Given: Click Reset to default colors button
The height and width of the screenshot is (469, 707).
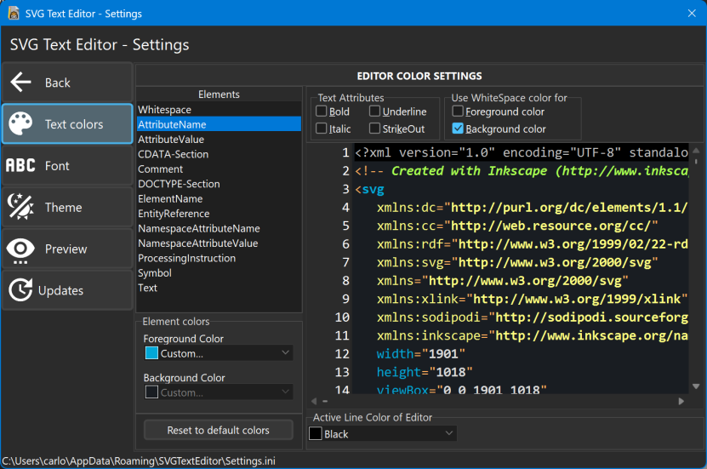Looking at the screenshot, I should click(x=219, y=430).
